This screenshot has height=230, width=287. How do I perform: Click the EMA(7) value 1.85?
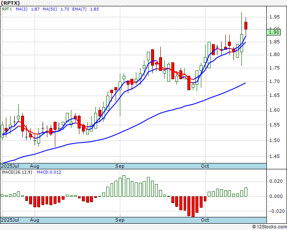pyautogui.click(x=95, y=9)
